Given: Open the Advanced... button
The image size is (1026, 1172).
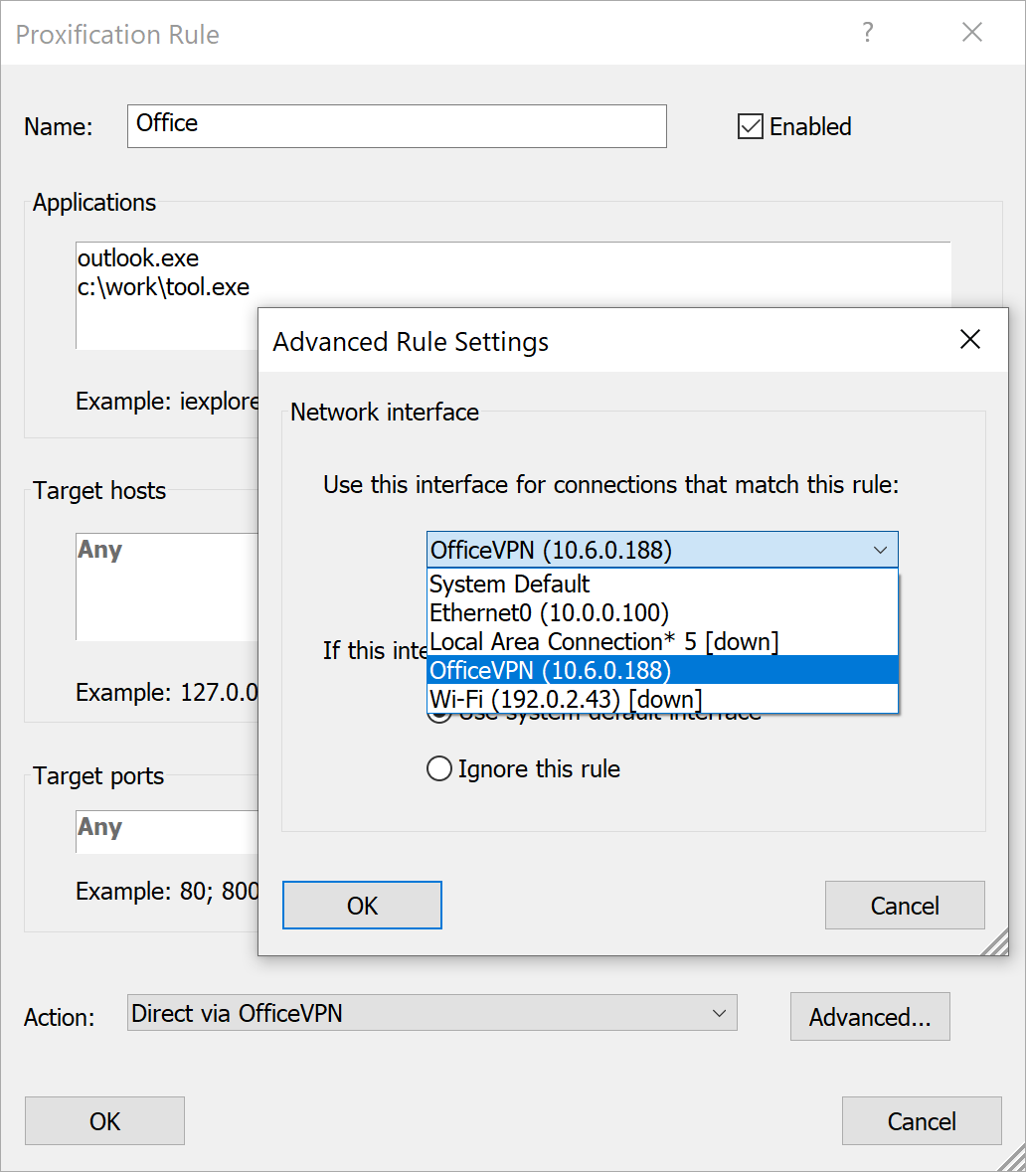Looking at the screenshot, I should (869, 1017).
